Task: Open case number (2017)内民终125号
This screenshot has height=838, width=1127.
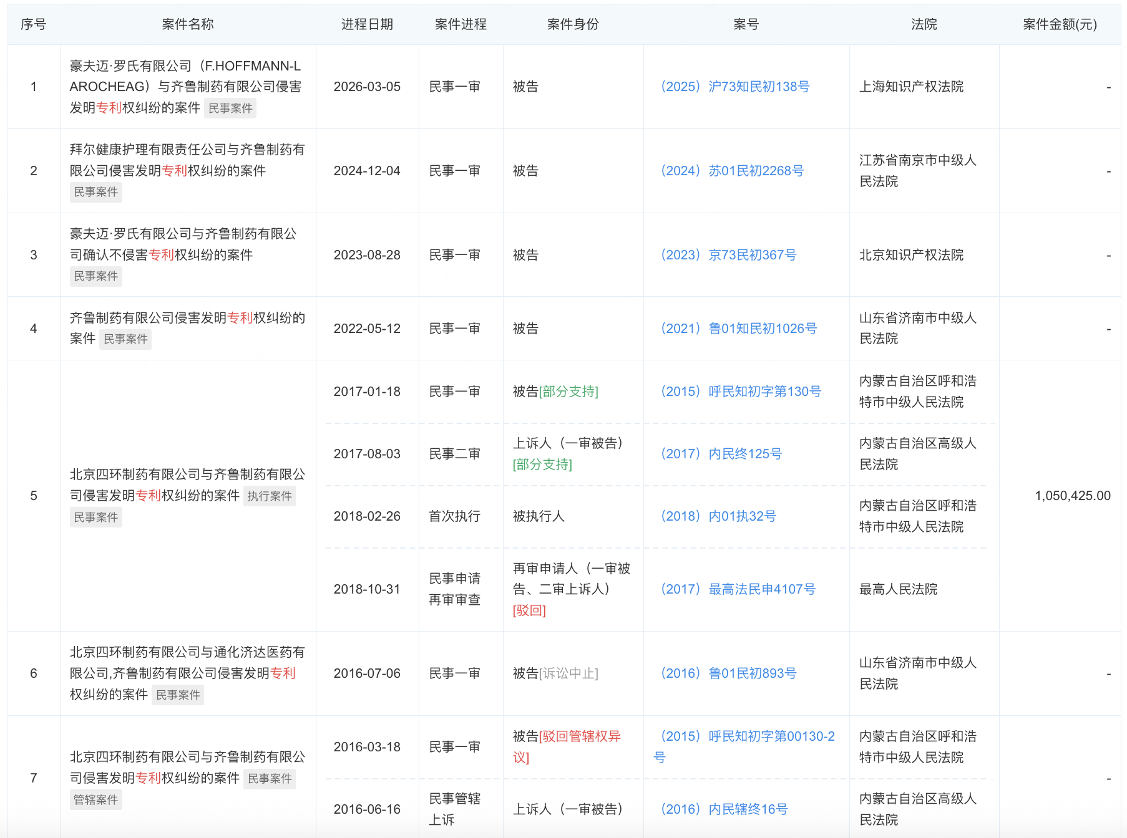Action: pyautogui.click(x=721, y=454)
